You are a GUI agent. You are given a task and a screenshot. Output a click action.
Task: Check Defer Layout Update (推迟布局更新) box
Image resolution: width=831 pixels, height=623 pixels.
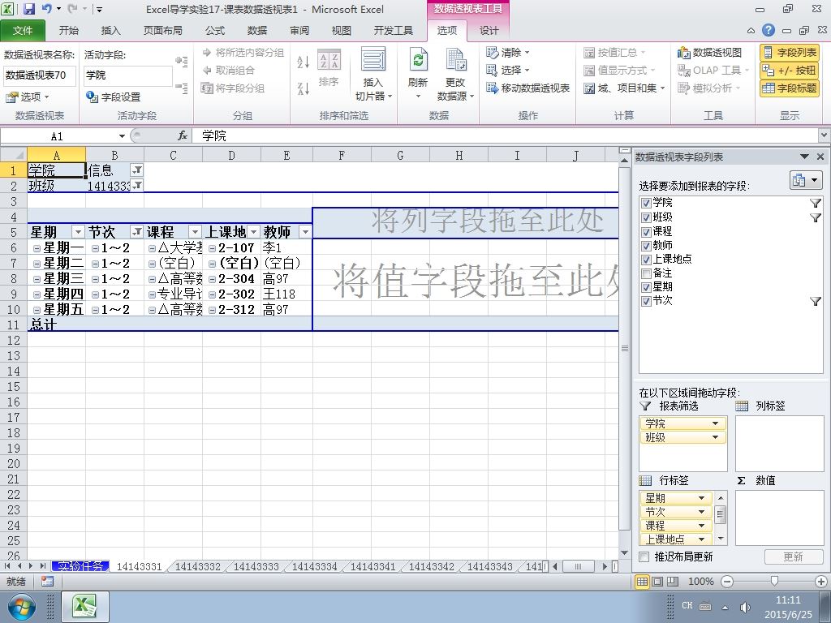644,556
